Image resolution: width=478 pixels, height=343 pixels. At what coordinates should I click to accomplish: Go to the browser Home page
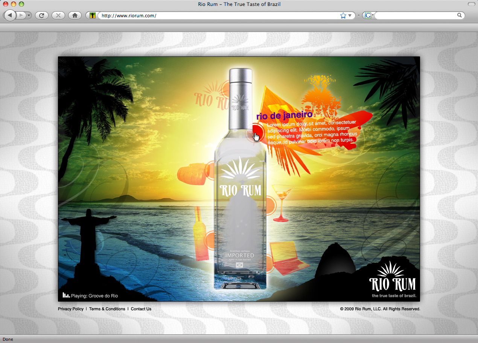point(75,15)
